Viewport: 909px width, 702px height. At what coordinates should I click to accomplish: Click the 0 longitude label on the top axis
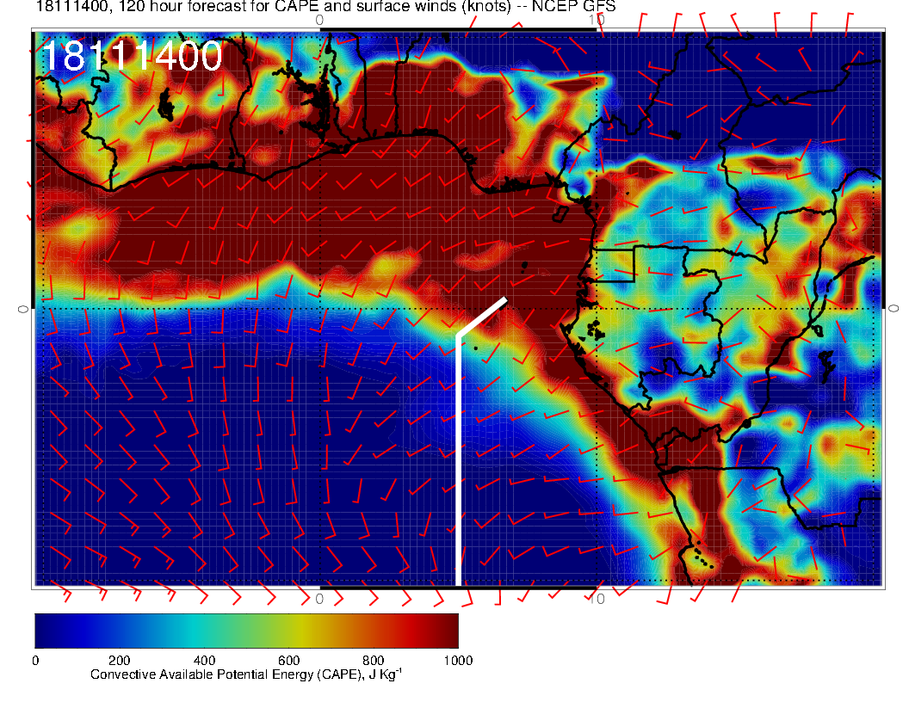click(319, 20)
